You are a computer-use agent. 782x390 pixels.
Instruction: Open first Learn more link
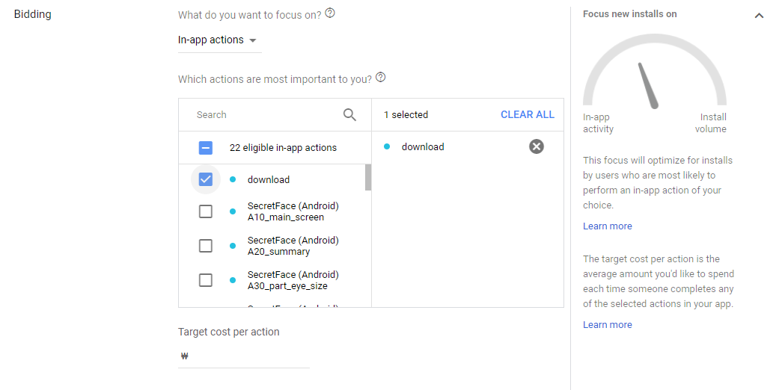coord(607,226)
